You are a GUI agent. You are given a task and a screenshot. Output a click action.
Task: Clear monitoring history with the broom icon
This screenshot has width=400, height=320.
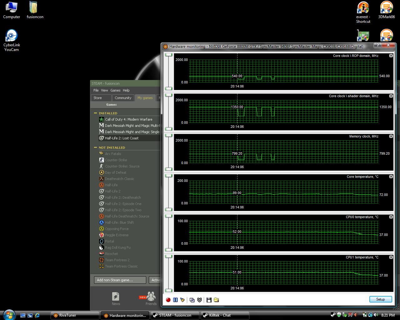point(182,300)
